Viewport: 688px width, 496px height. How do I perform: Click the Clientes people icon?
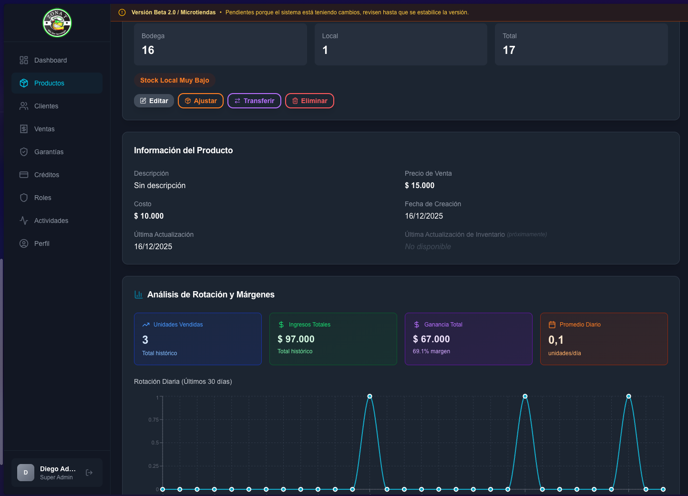(24, 106)
